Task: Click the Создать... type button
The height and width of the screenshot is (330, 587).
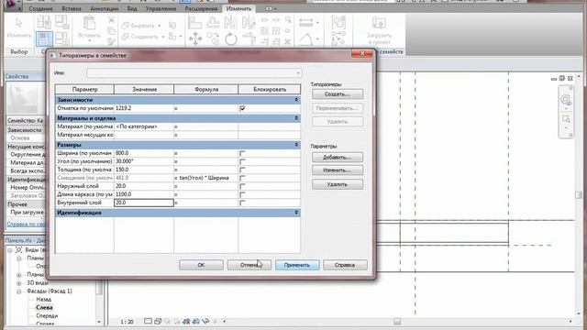Action: click(x=338, y=94)
